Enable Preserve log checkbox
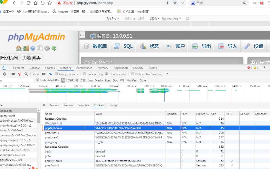 click(x=84, y=74)
